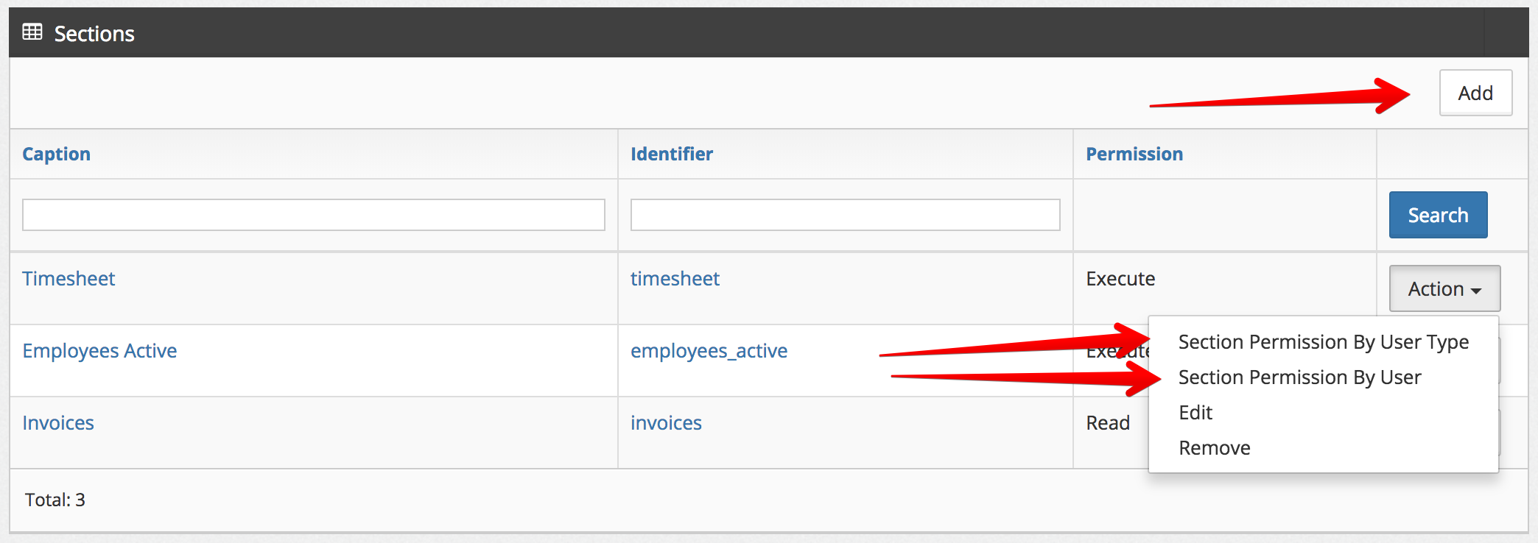
Task: Open the Employees Active caption link
Action: click(99, 351)
